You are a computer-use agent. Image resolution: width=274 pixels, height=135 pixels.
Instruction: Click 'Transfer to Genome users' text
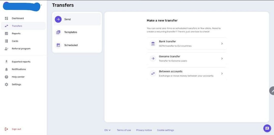coord(173,61)
